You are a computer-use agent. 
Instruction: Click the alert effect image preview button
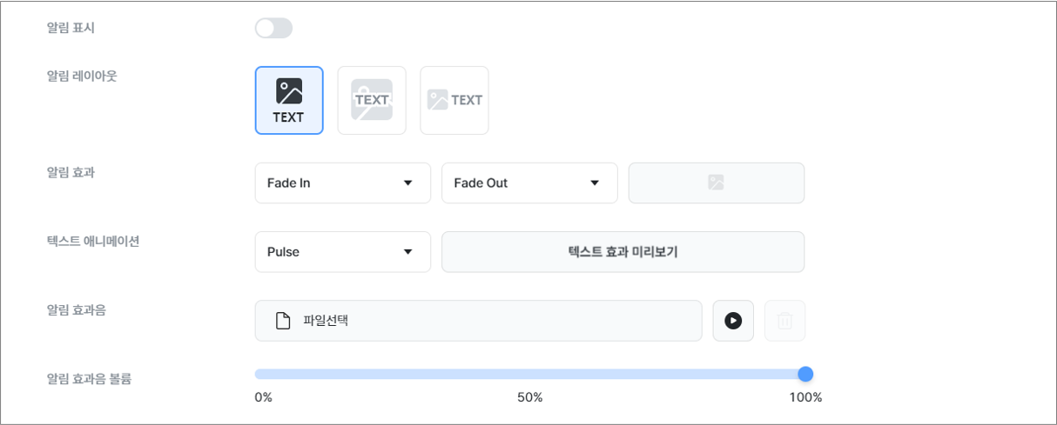click(716, 183)
